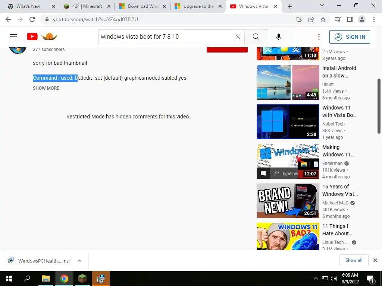Open the Windows Start menu

pyautogui.click(x=9, y=279)
